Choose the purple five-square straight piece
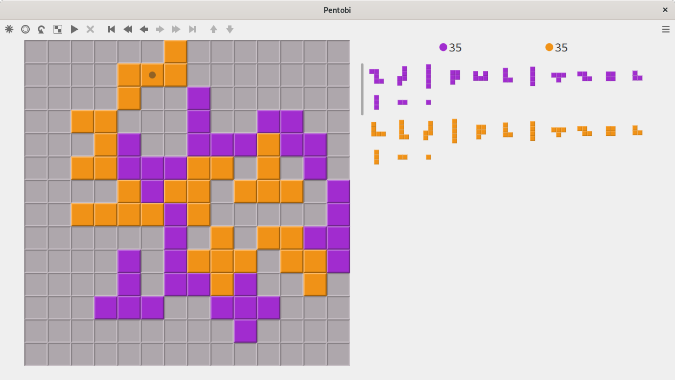 pyautogui.click(x=428, y=76)
